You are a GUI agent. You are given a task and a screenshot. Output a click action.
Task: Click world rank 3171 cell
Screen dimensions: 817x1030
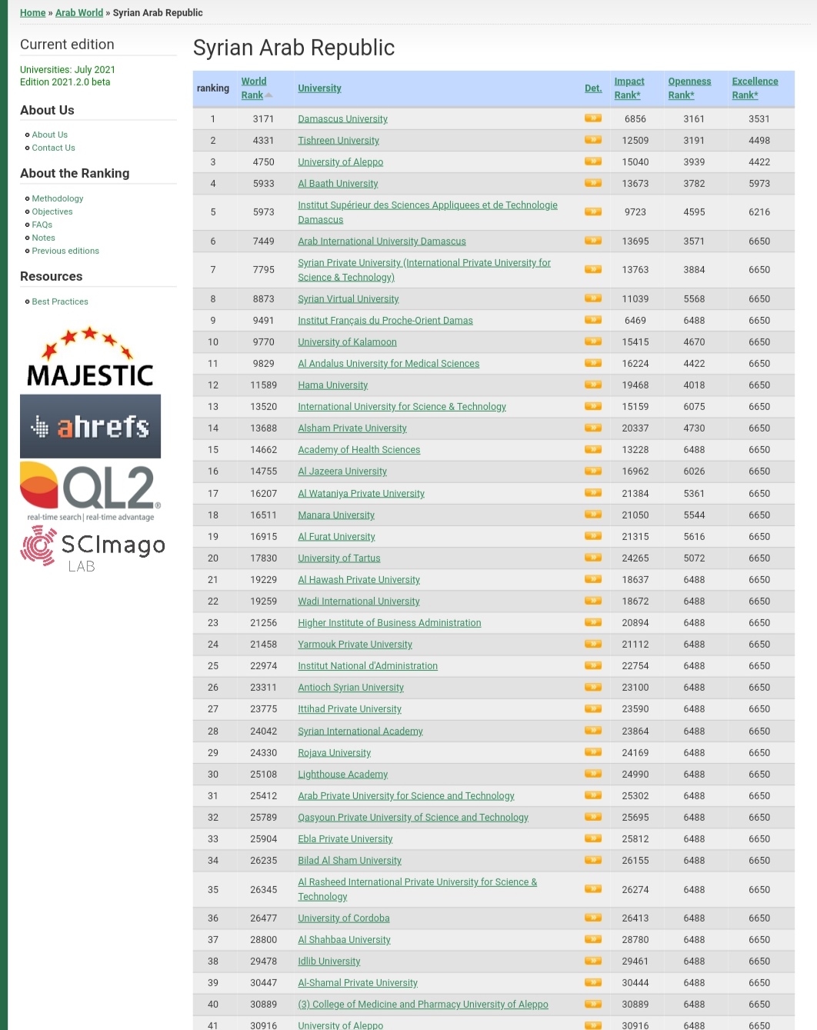point(263,119)
